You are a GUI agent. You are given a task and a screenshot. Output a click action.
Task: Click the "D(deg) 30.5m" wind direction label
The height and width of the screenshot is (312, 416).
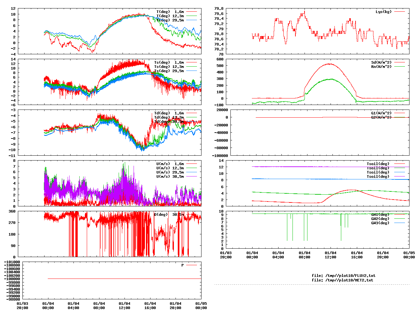click(169, 214)
